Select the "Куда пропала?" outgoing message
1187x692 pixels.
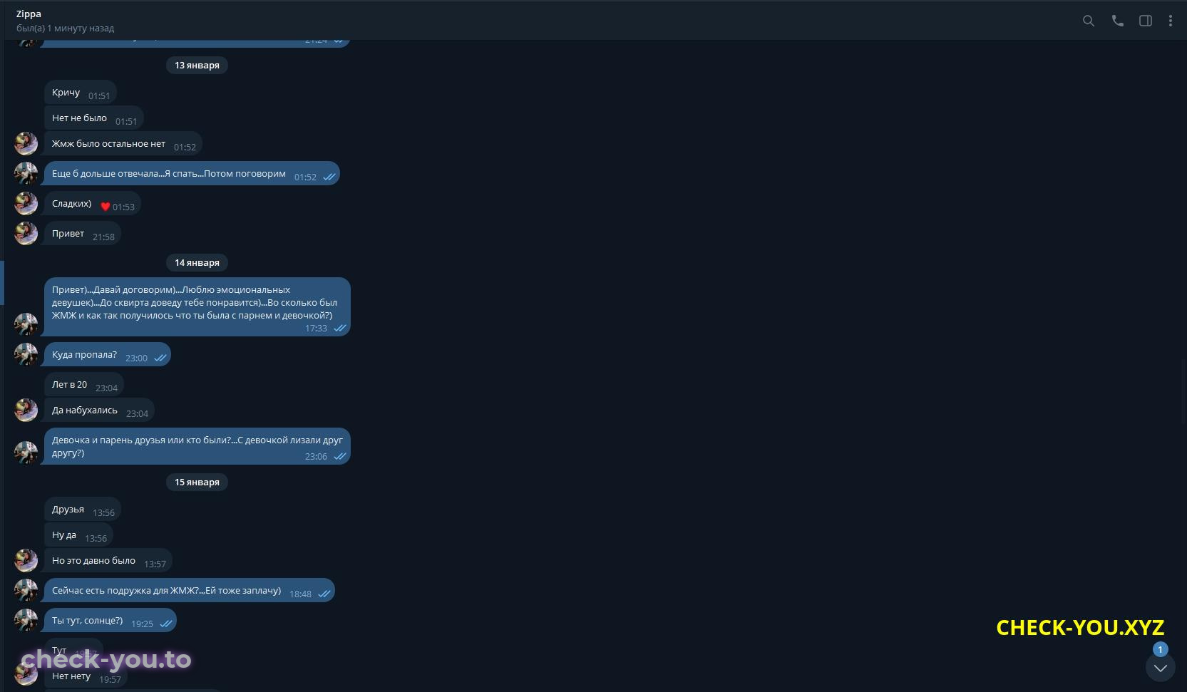click(108, 355)
